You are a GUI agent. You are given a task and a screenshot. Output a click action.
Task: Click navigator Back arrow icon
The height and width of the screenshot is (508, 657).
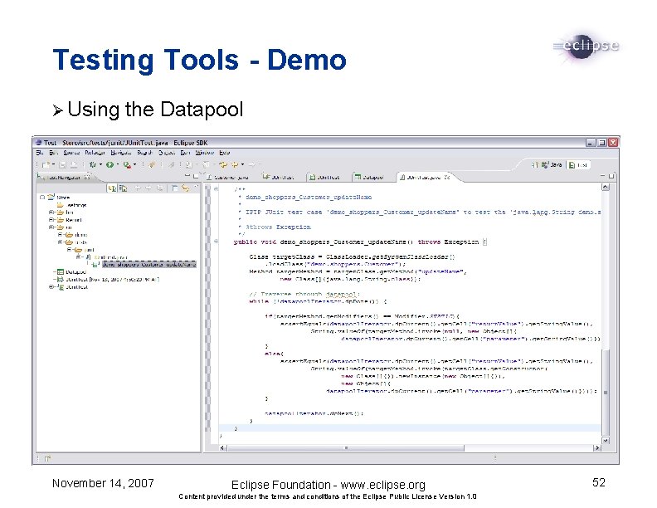(x=138, y=188)
